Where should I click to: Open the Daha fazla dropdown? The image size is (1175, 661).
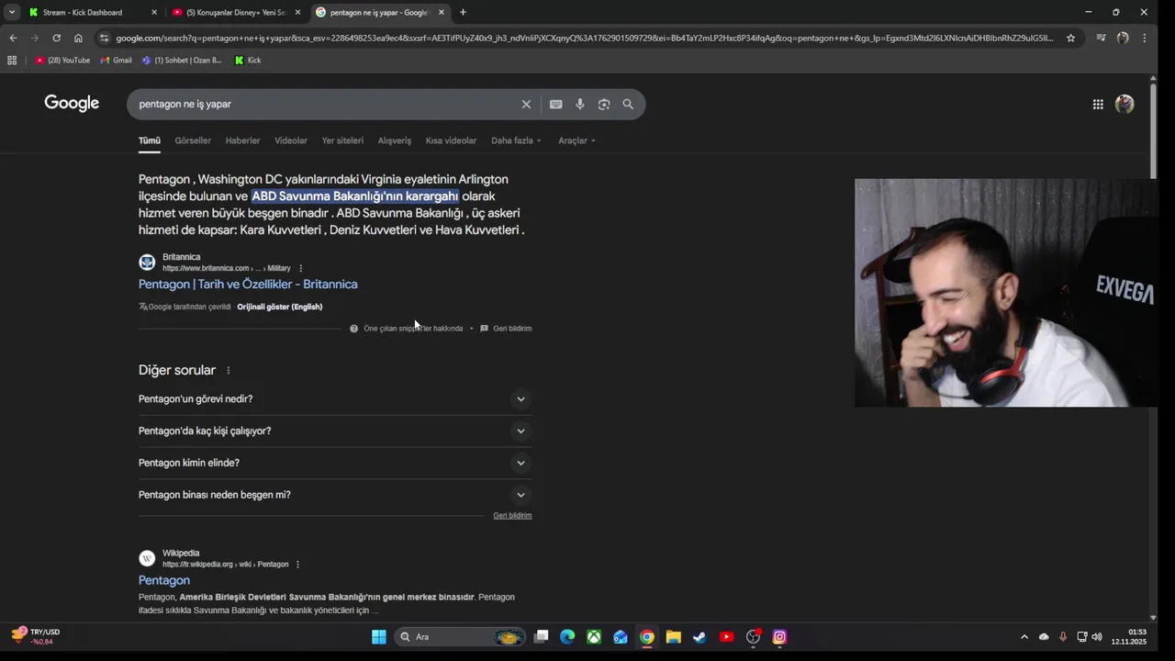(x=516, y=140)
